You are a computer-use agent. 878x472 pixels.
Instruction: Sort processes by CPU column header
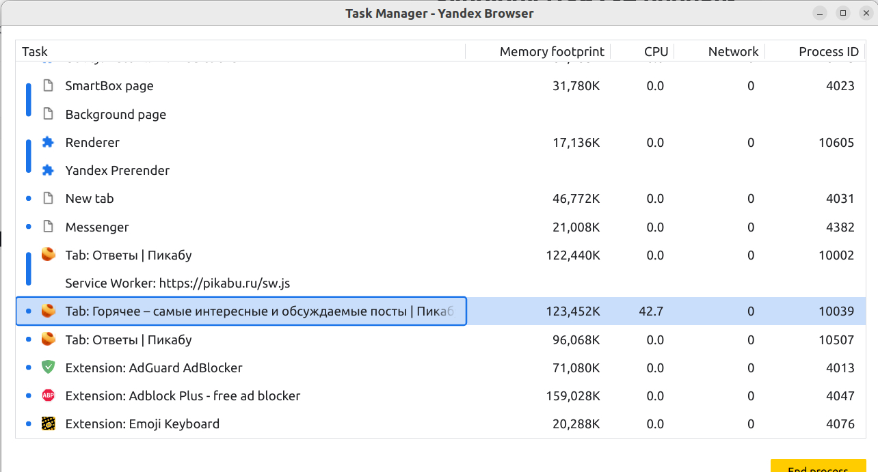click(x=656, y=52)
